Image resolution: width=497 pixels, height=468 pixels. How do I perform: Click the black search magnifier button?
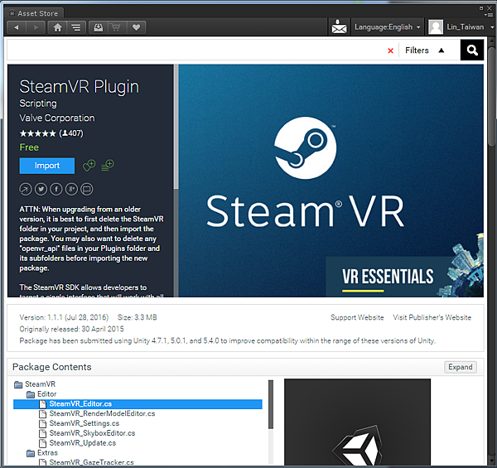pyautogui.click(x=472, y=50)
